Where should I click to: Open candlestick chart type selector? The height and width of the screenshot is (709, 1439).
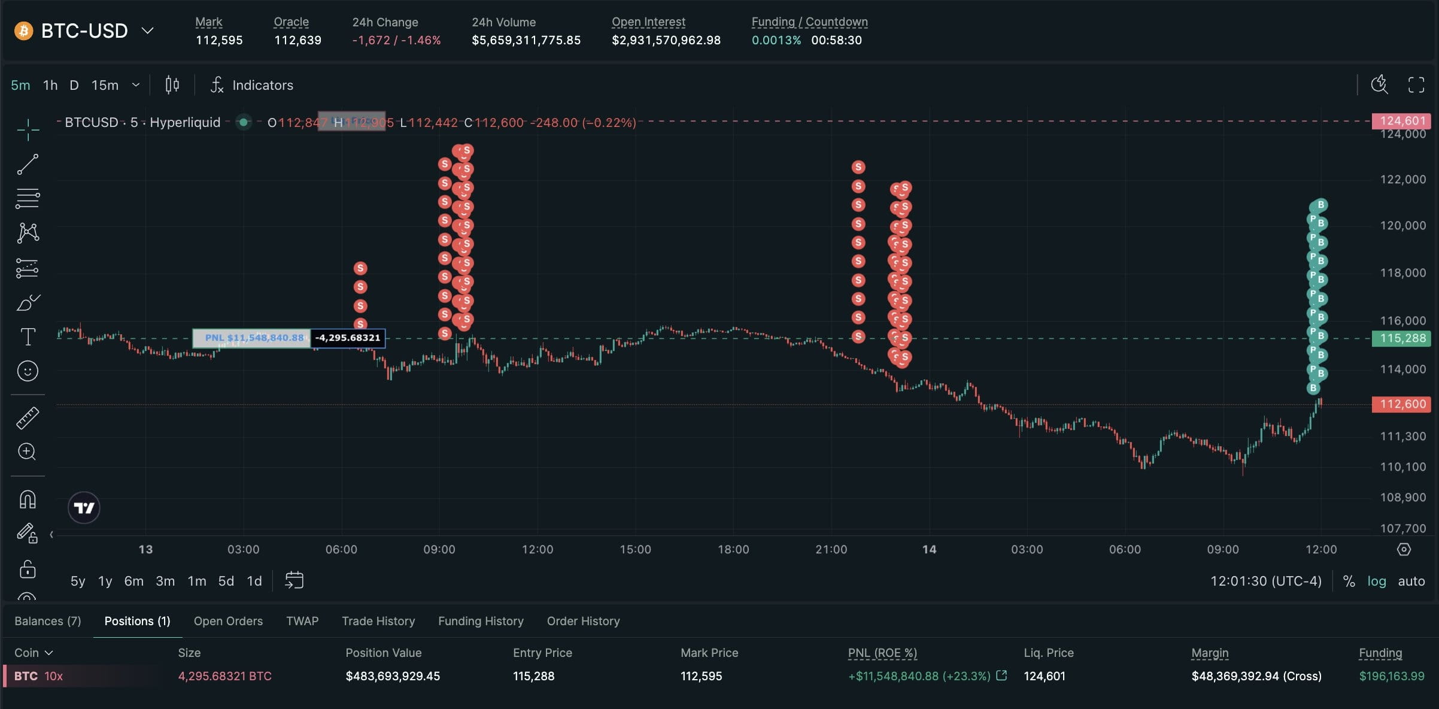172,85
